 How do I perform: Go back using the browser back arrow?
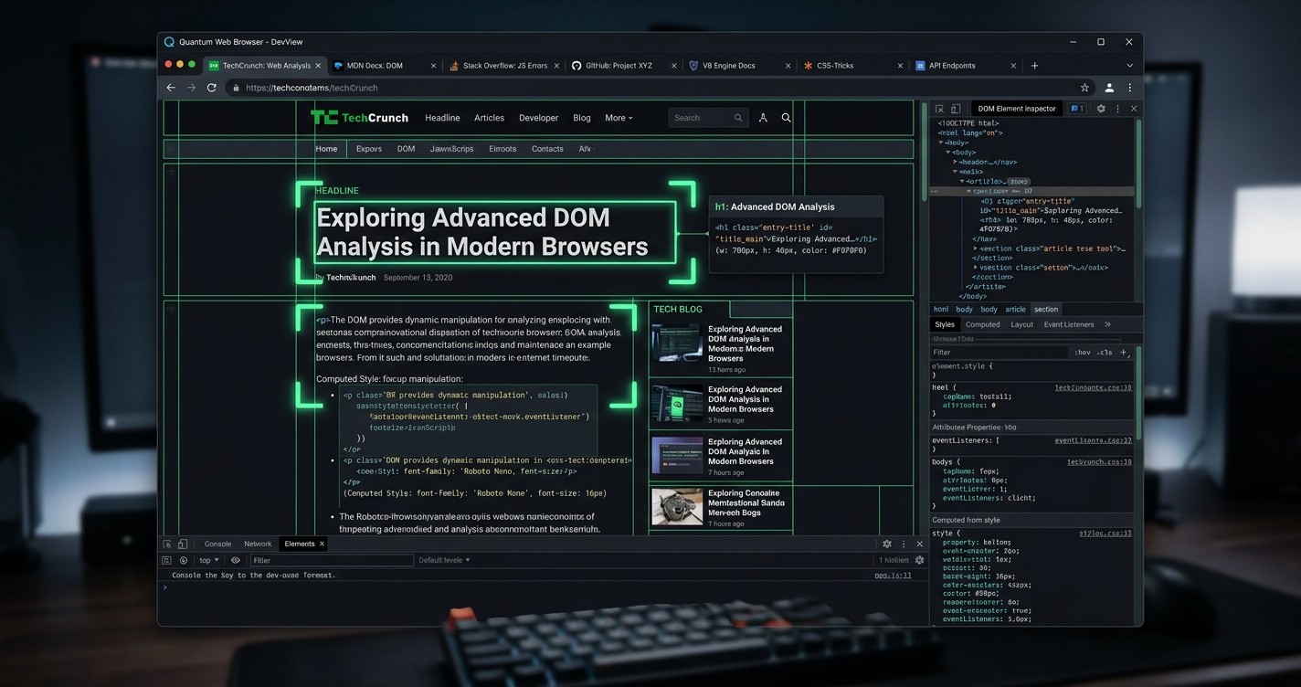pos(171,88)
